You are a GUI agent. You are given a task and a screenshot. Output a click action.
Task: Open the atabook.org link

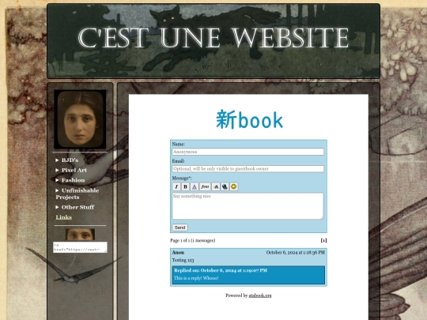pyautogui.click(x=260, y=296)
